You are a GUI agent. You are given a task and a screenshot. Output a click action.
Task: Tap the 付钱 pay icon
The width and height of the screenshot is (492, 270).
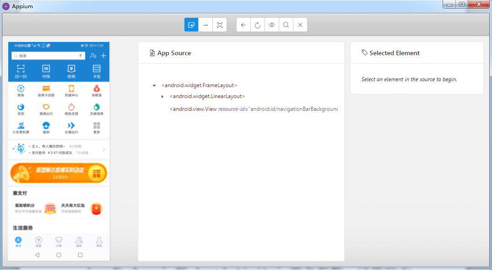pos(46,68)
